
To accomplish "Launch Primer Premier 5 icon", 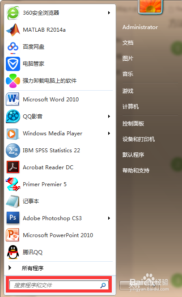I will click(13, 184).
